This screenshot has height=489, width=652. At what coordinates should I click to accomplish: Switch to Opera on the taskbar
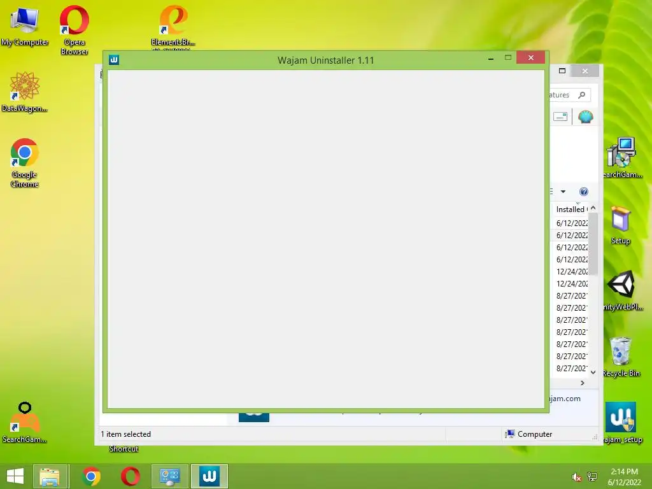pyautogui.click(x=131, y=476)
